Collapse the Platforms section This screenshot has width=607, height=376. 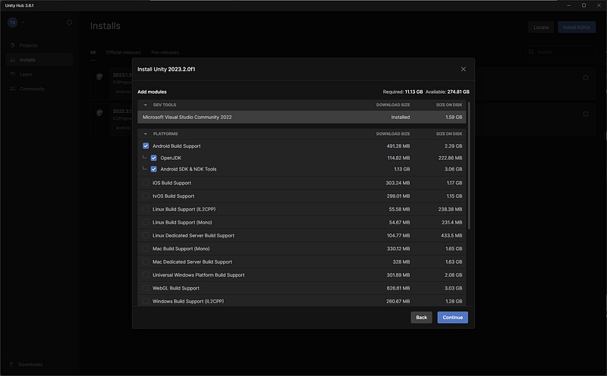pyautogui.click(x=146, y=134)
